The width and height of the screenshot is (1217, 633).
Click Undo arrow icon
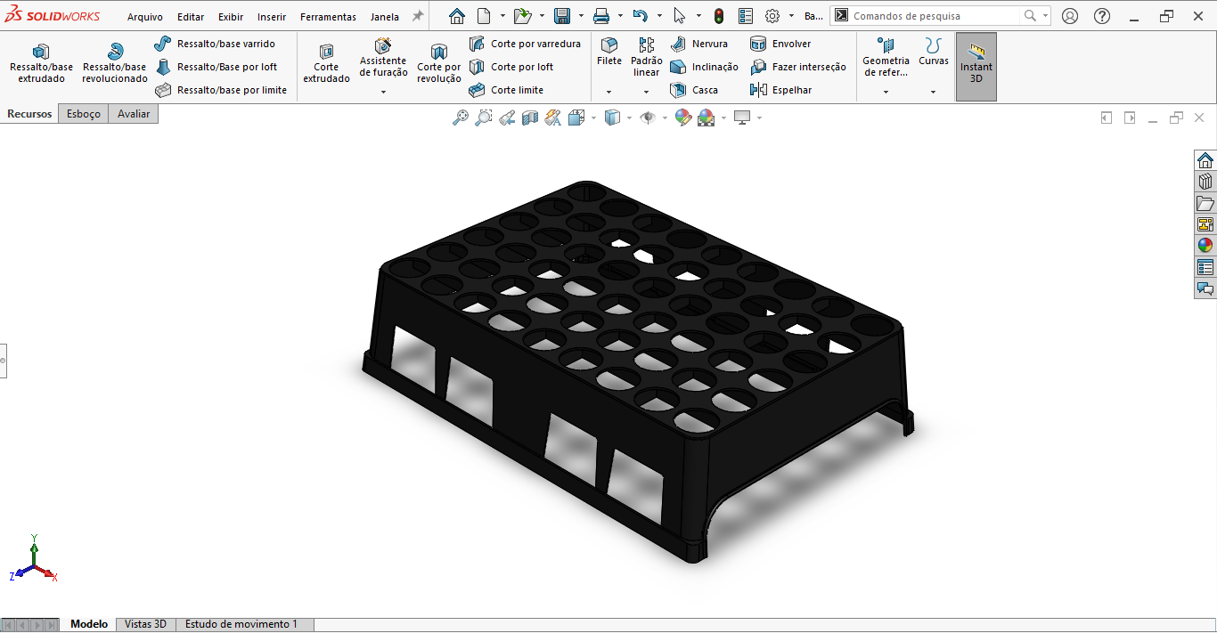[641, 16]
